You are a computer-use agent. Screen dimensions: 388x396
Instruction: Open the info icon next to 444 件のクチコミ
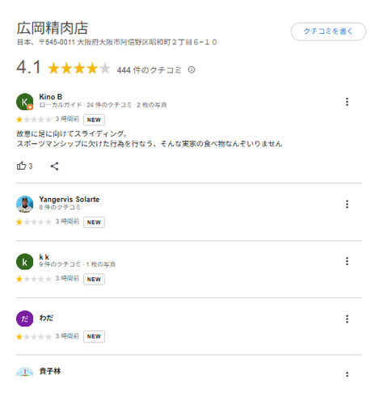(192, 70)
